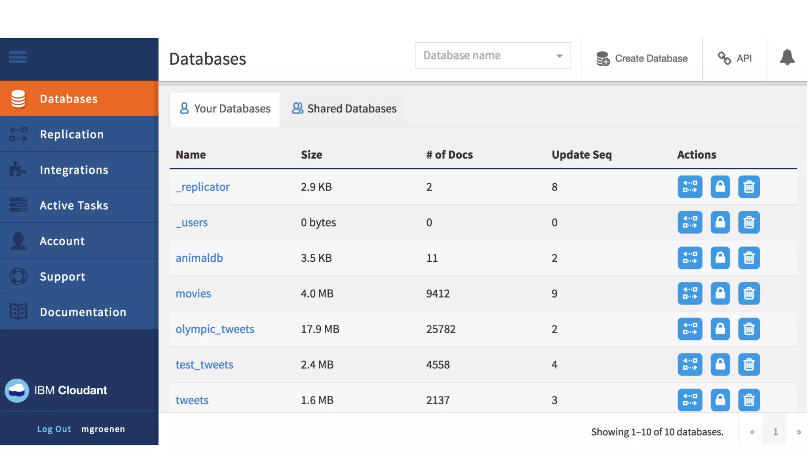Image resolution: width=808 pixels, height=454 pixels.
Task: Click the hamburger menu icon in sidebar
Action: [x=18, y=58]
